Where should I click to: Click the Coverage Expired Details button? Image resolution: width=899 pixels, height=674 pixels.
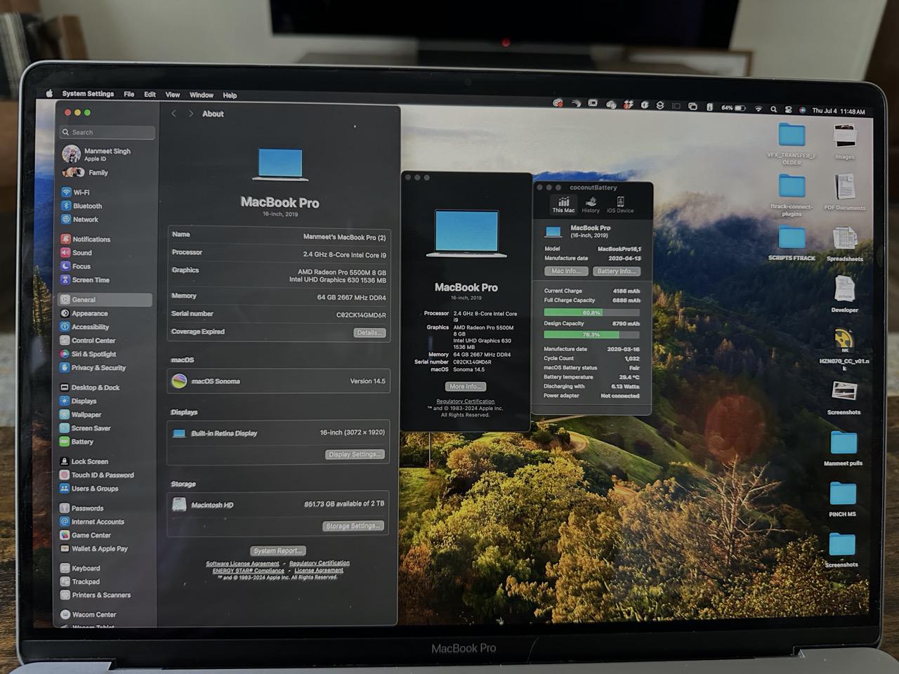[x=369, y=333]
